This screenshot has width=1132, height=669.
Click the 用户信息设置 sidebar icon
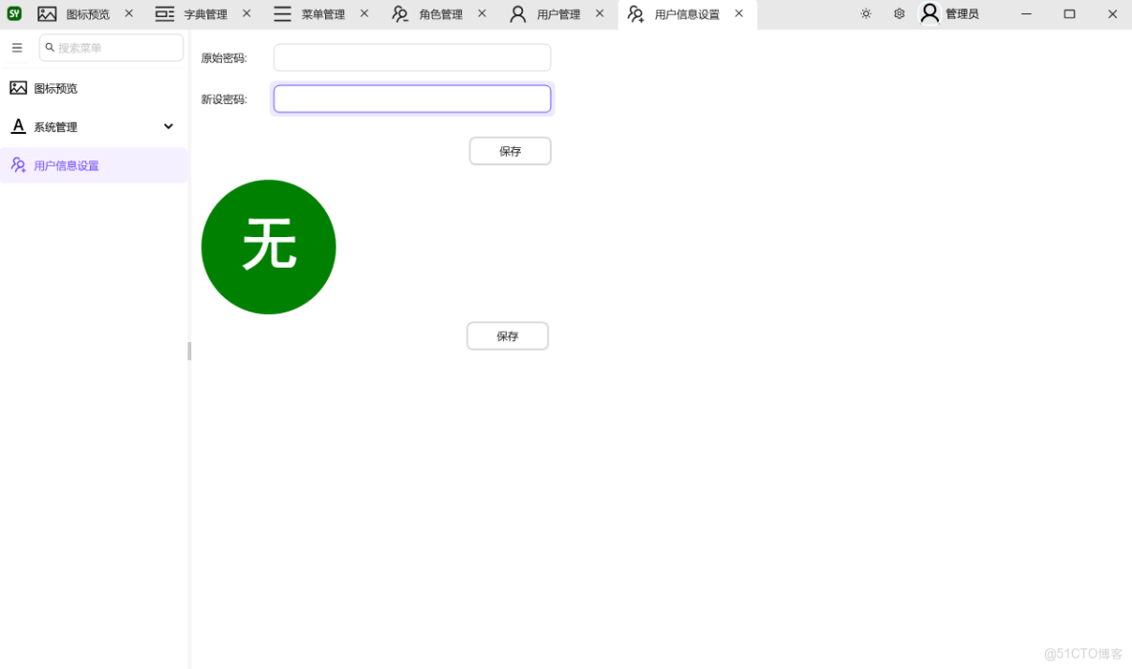[x=18, y=164]
